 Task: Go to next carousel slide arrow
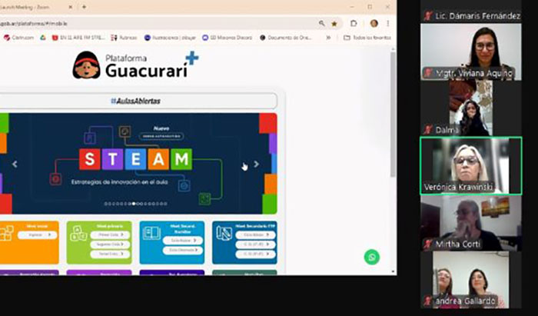256,165
